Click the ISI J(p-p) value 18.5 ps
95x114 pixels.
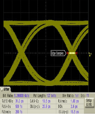click(75, 112)
